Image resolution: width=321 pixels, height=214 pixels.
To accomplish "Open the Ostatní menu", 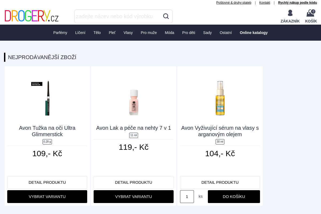I will point(226,33).
